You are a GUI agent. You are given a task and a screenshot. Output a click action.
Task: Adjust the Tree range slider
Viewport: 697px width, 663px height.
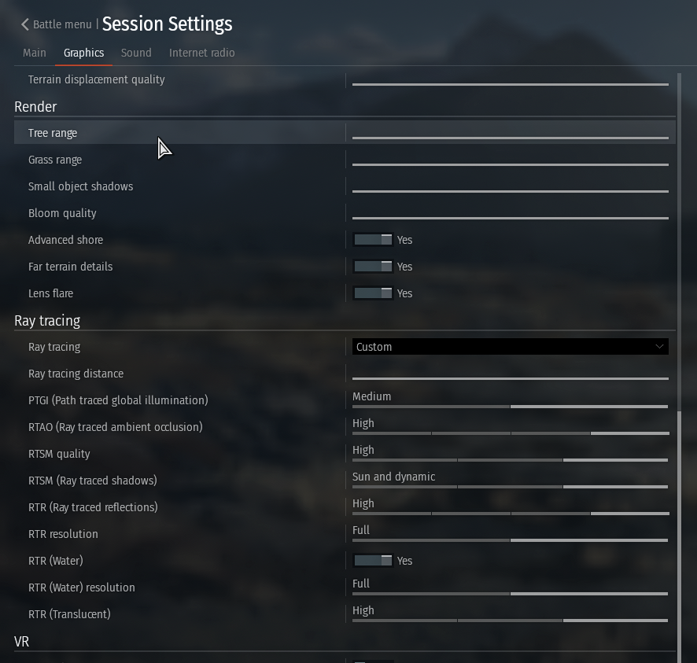point(511,138)
